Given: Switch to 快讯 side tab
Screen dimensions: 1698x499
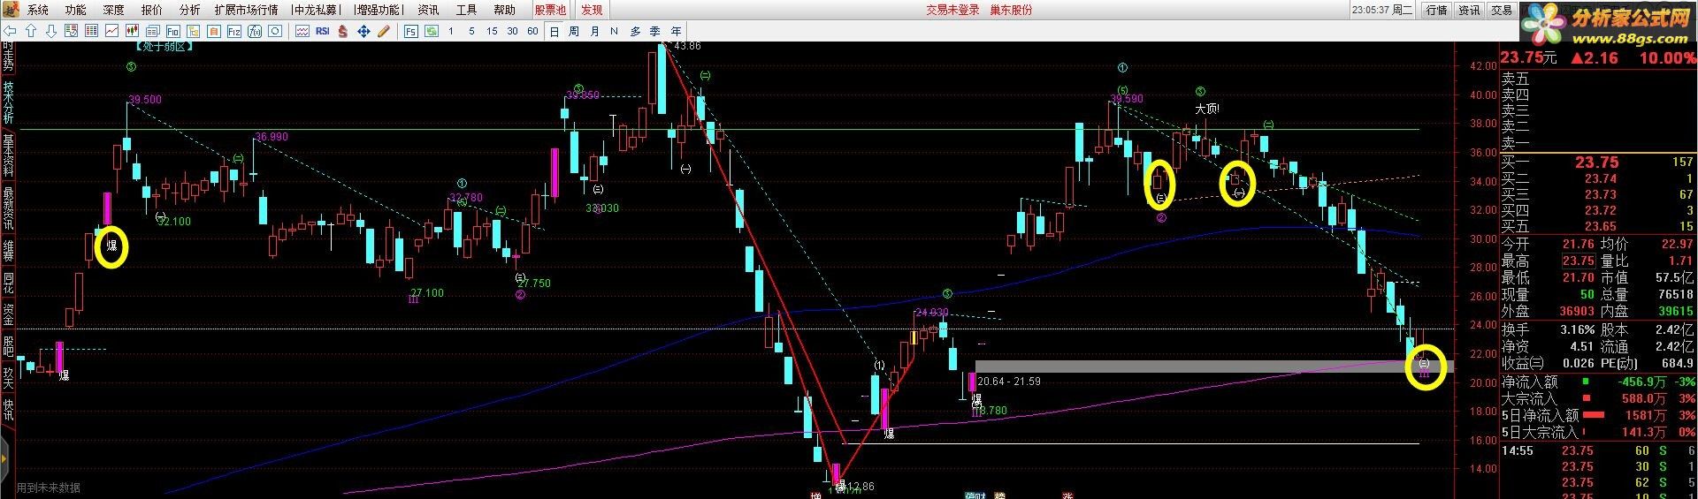Looking at the screenshot, I should tap(8, 409).
